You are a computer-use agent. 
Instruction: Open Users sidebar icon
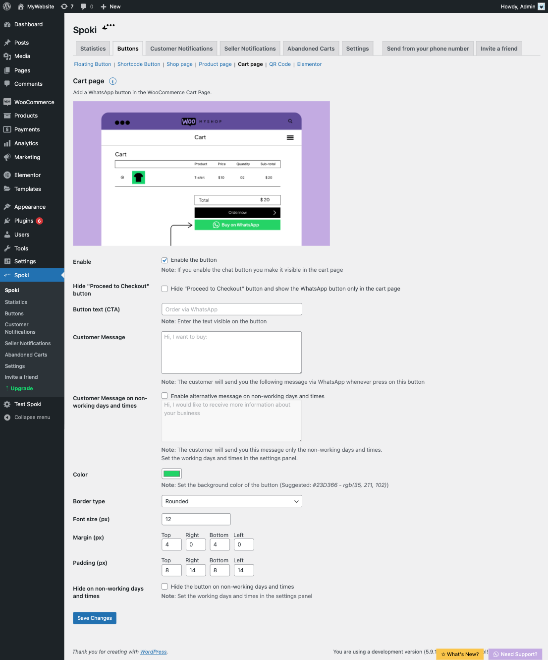(7, 235)
